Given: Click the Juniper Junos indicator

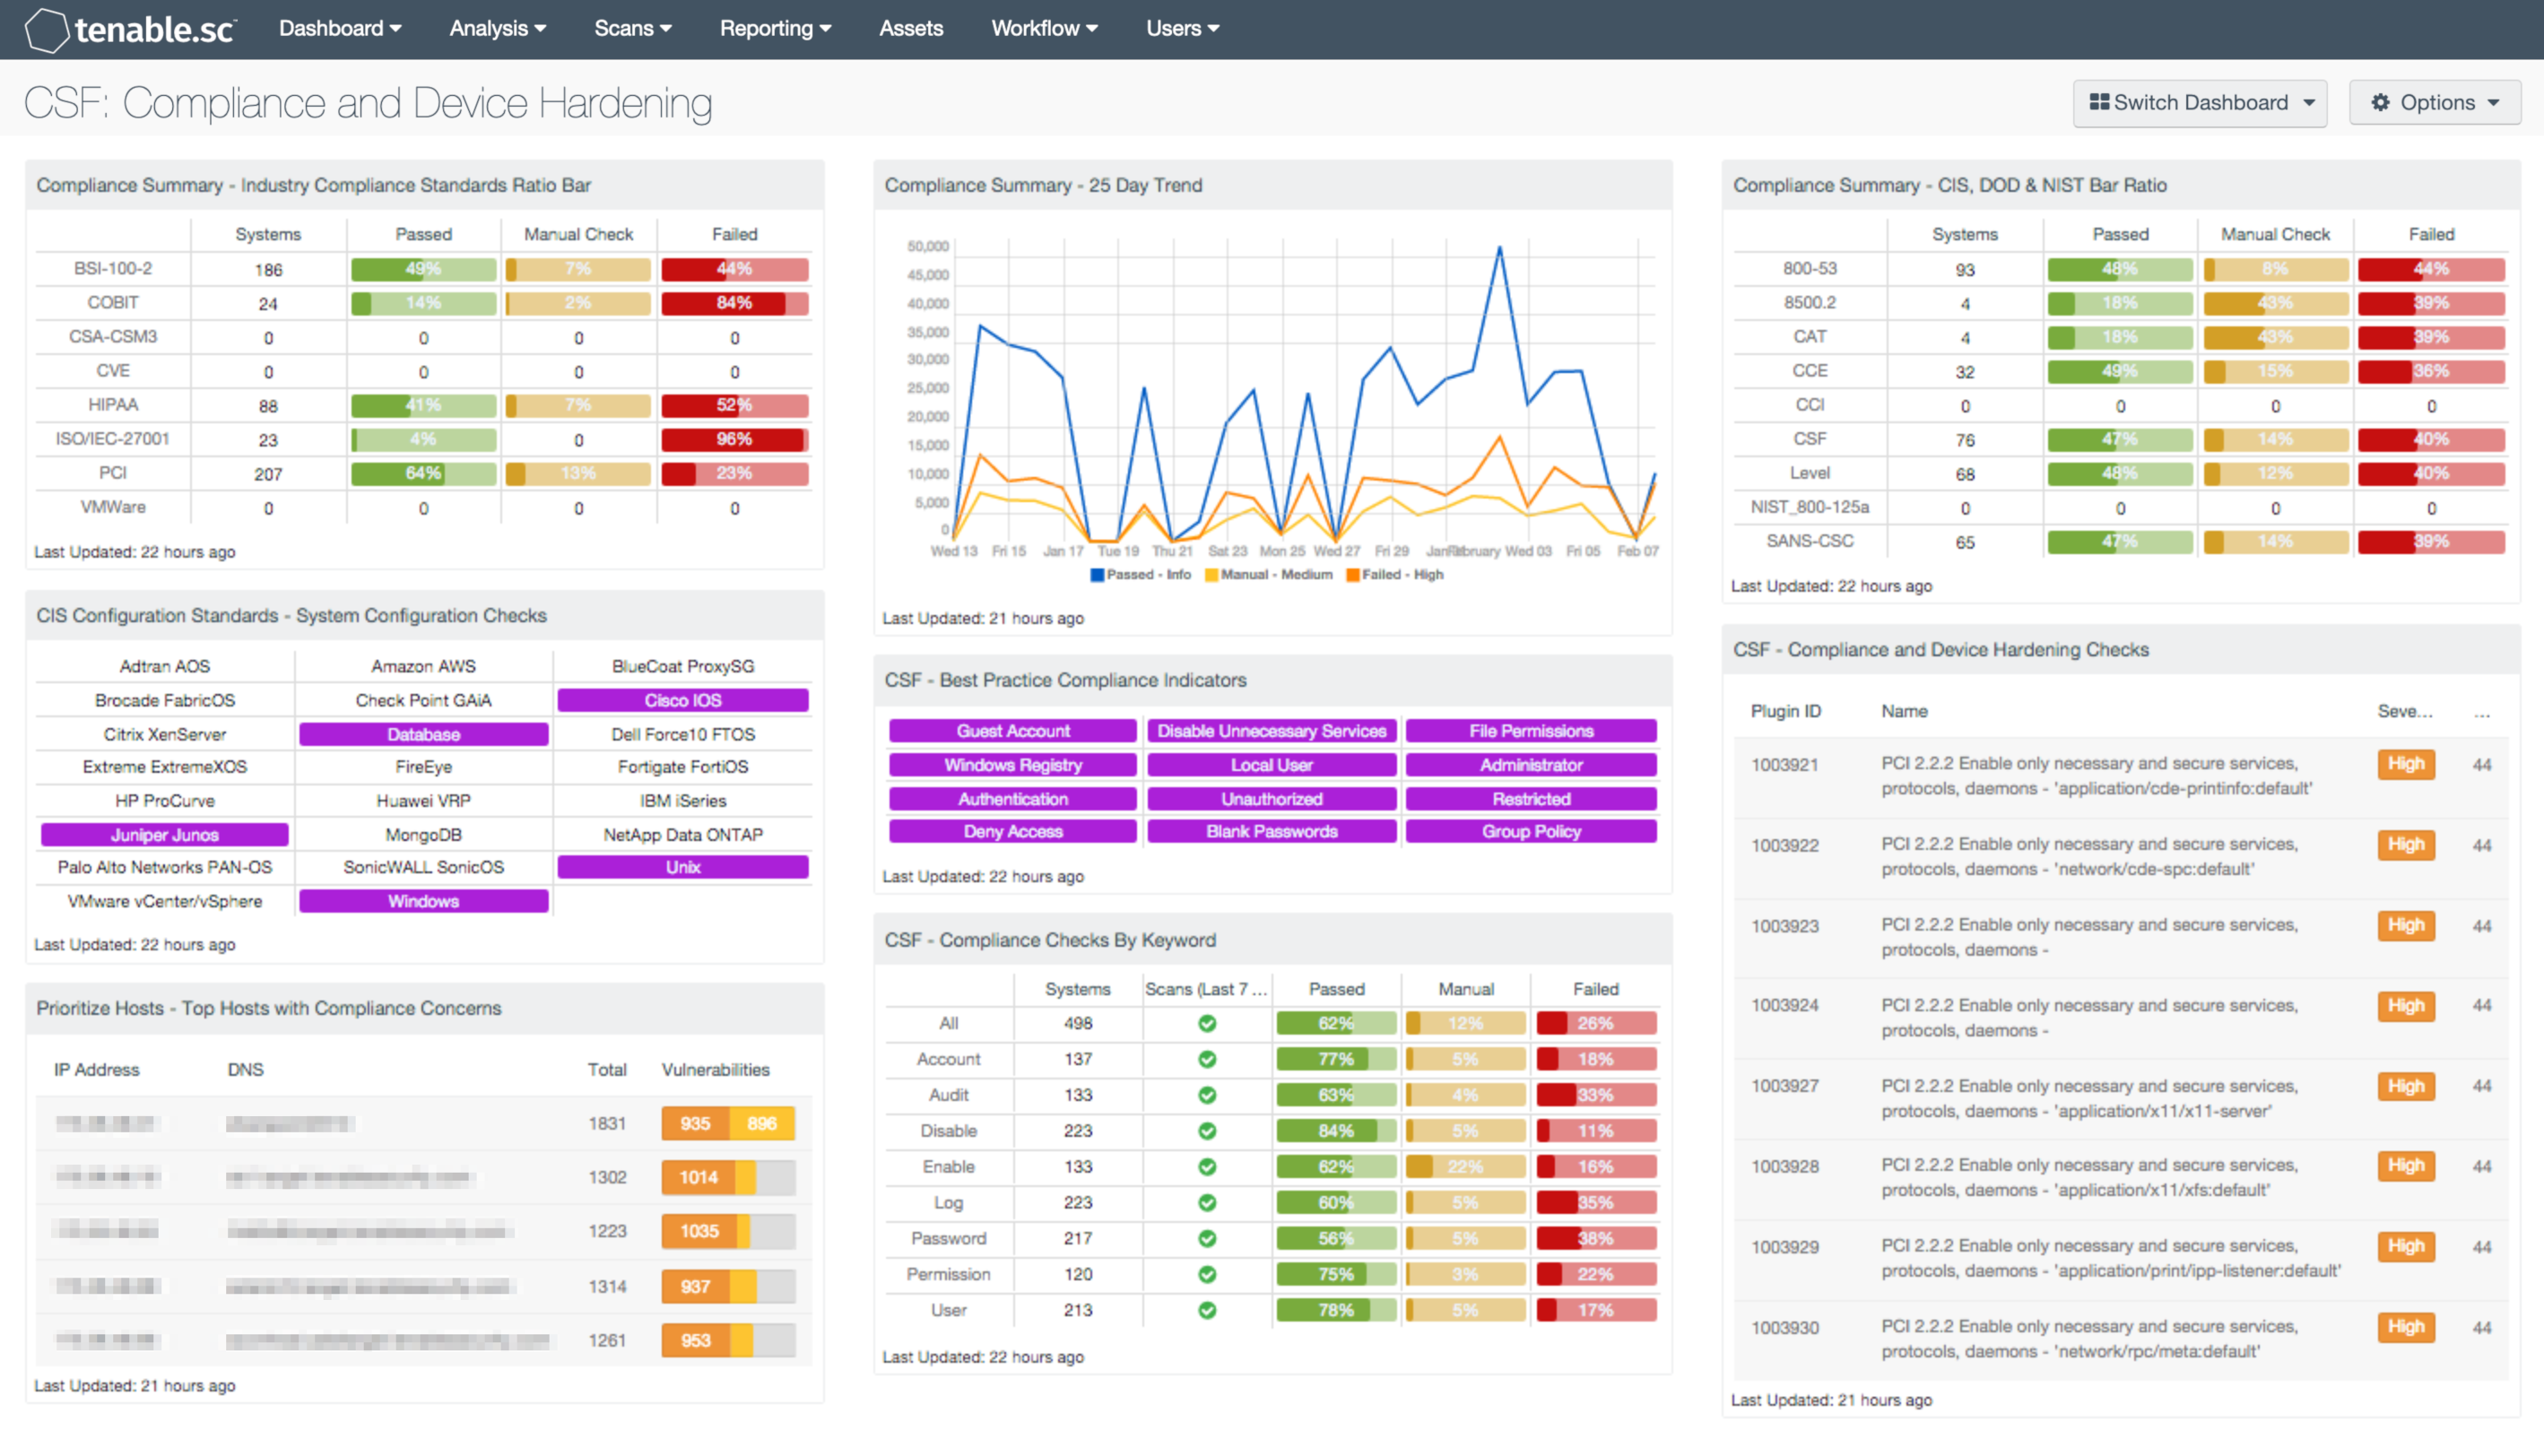Looking at the screenshot, I should 164,834.
